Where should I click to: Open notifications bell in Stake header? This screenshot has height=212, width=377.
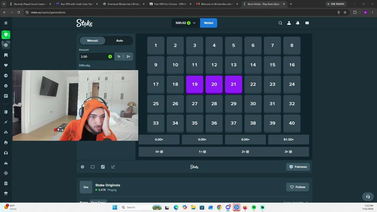[297, 23]
